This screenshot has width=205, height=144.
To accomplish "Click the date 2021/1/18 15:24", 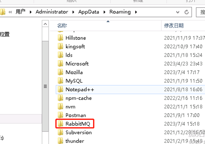I will pyautogui.click(x=183, y=55).
